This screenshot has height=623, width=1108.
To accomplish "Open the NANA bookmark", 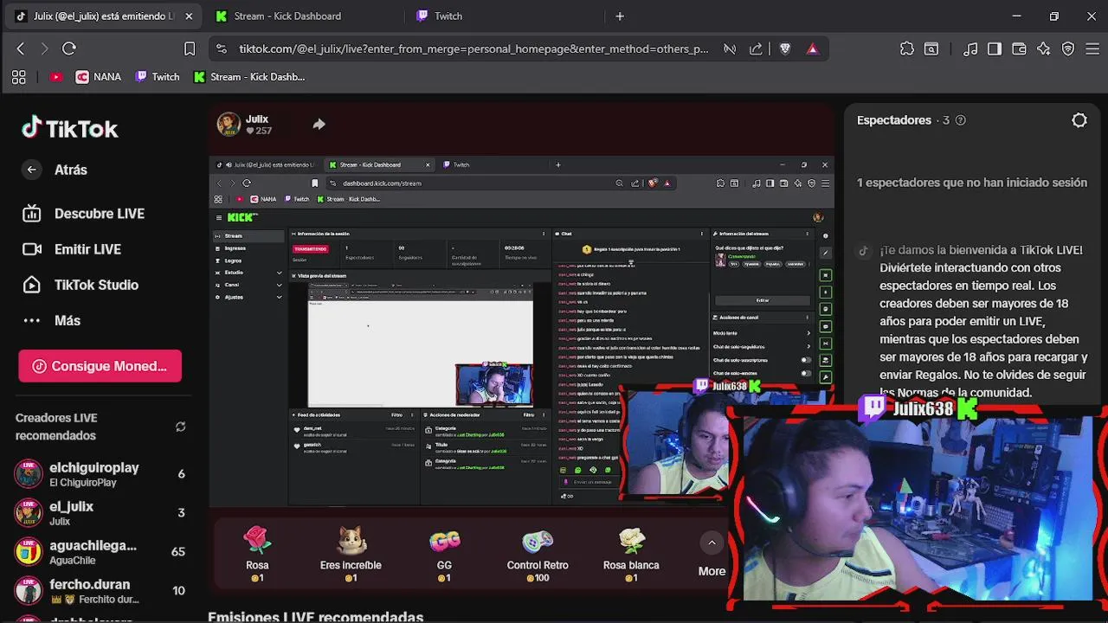I will (98, 77).
